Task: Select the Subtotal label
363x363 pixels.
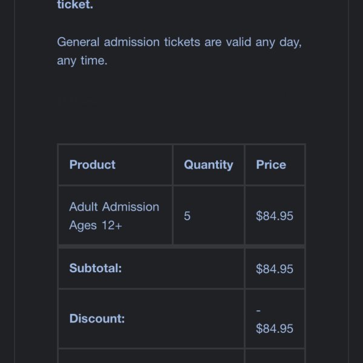Action: [96, 268]
